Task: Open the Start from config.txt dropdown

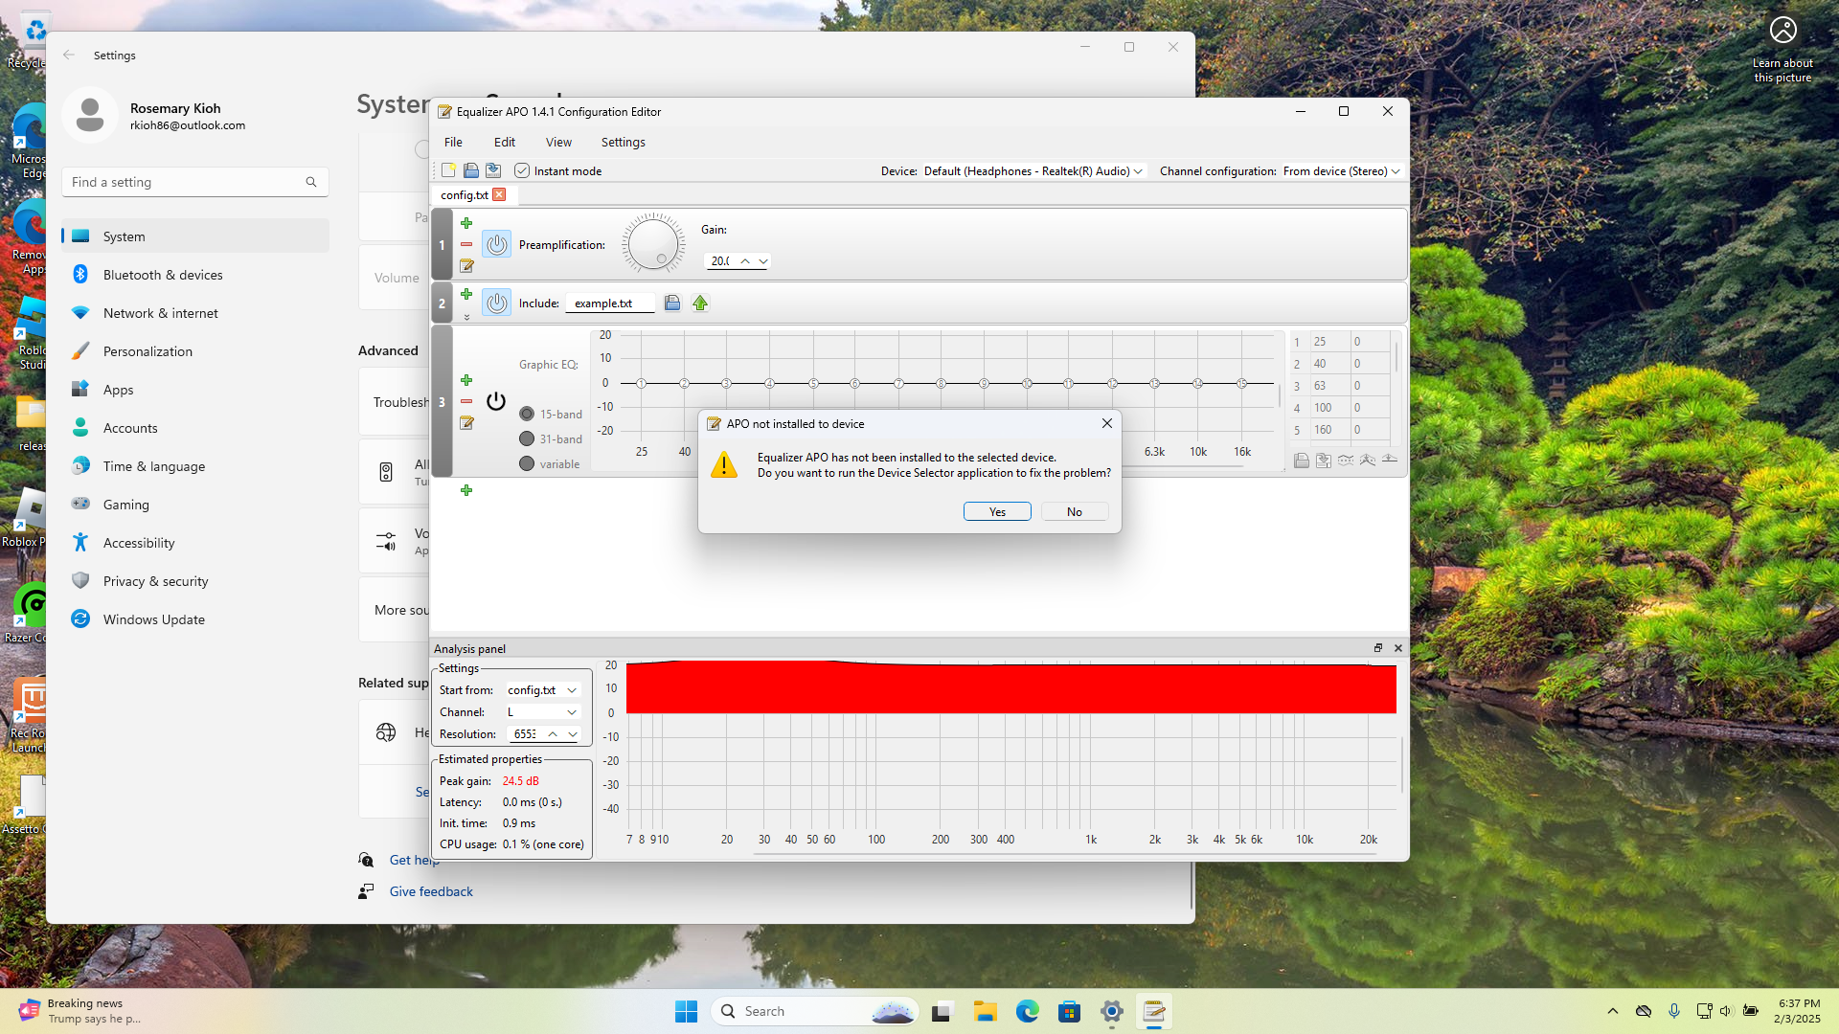Action: tap(542, 689)
